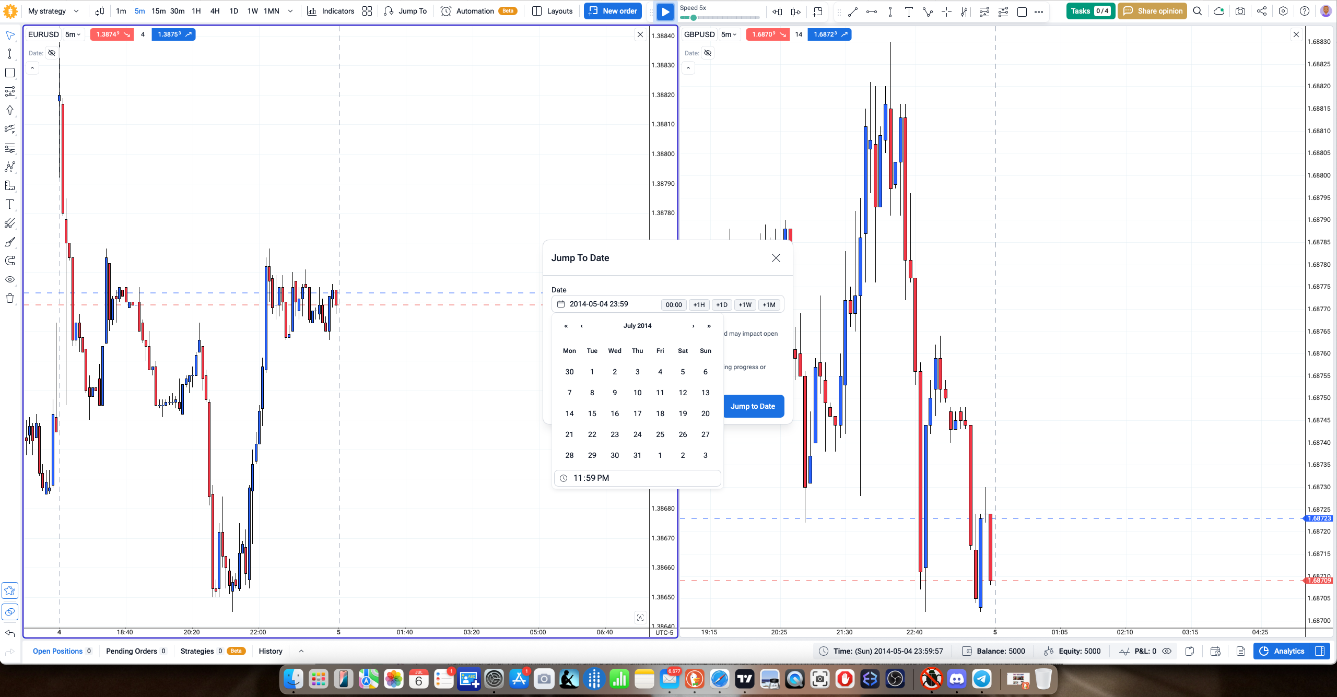The height and width of the screenshot is (697, 1337).
Task: Expand the more timeframes chevron
Action: tap(290, 11)
